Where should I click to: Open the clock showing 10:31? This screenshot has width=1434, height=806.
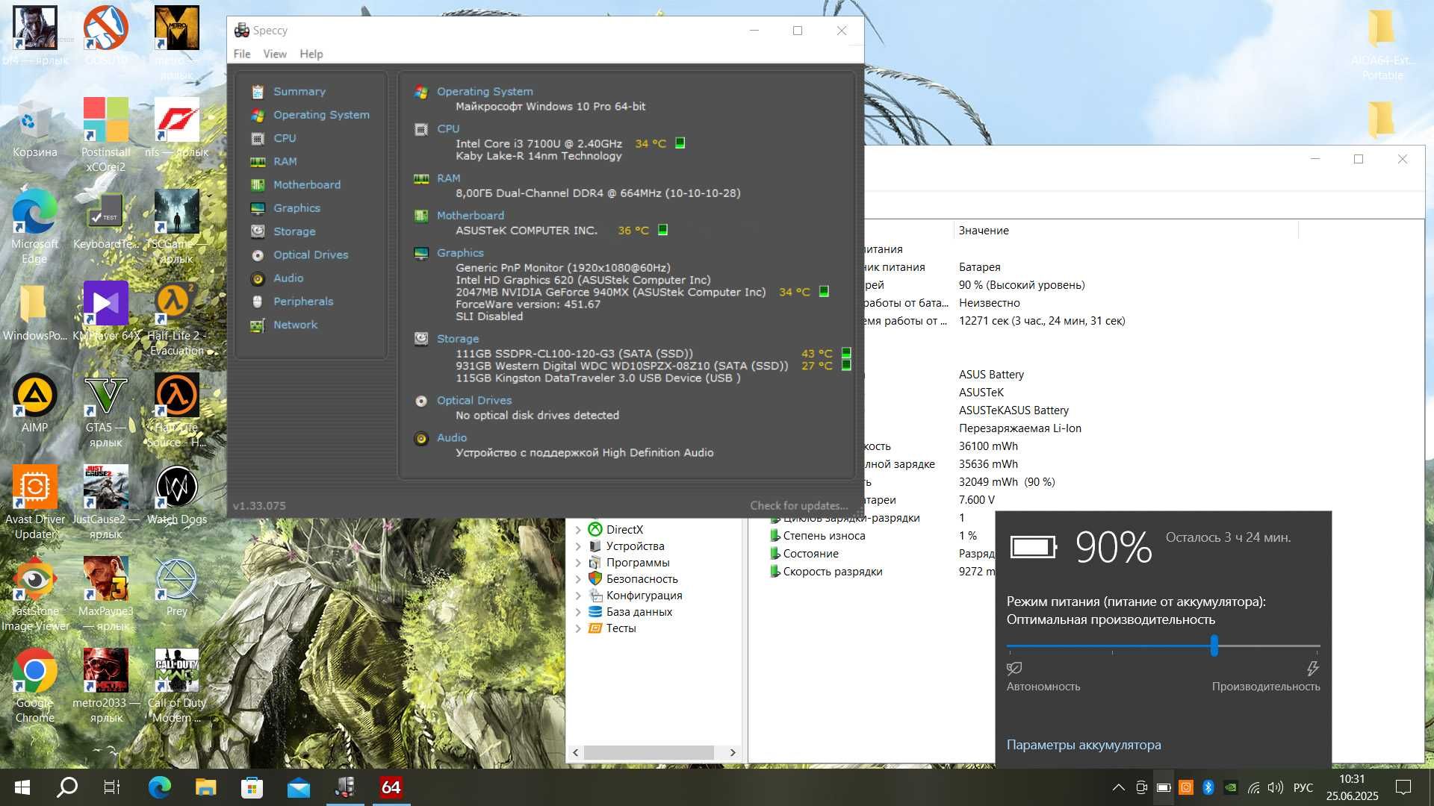coord(1352,787)
